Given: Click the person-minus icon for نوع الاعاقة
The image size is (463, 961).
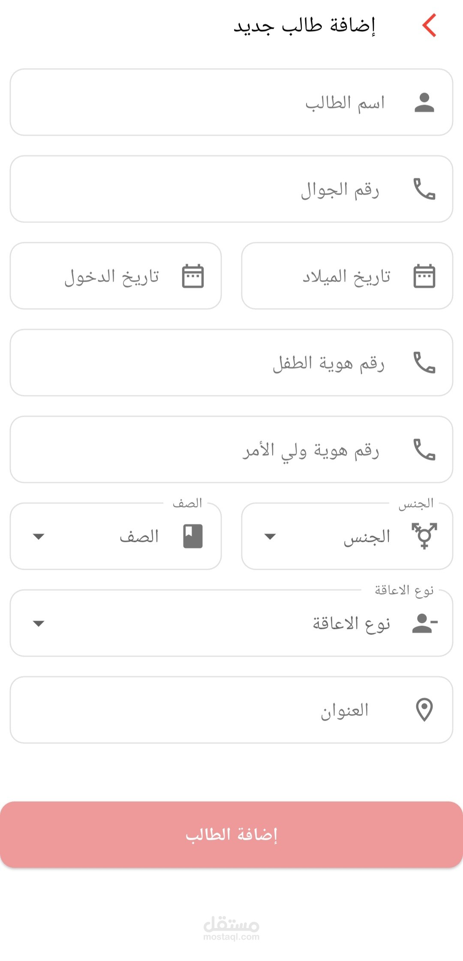Looking at the screenshot, I should point(424,623).
